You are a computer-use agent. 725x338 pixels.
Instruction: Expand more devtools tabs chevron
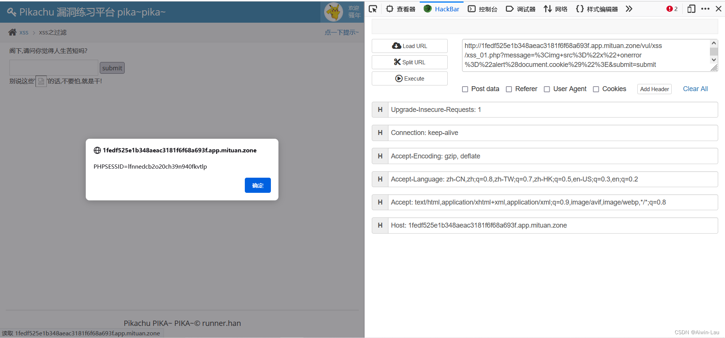pyautogui.click(x=629, y=9)
